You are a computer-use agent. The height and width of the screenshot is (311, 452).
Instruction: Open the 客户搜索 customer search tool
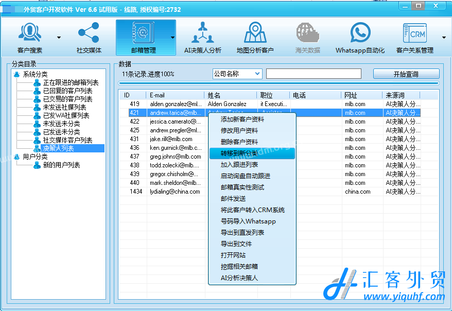(x=30, y=38)
